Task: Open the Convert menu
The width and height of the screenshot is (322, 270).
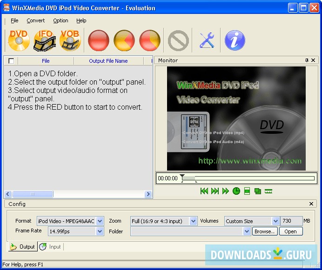Action: (x=36, y=20)
